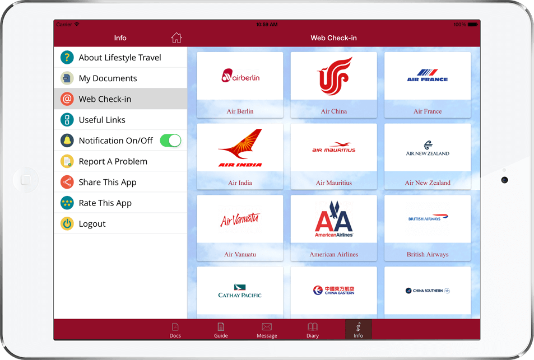Click the Useful Links chain icon
The width and height of the screenshot is (534, 360).
(x=67, y=120)
